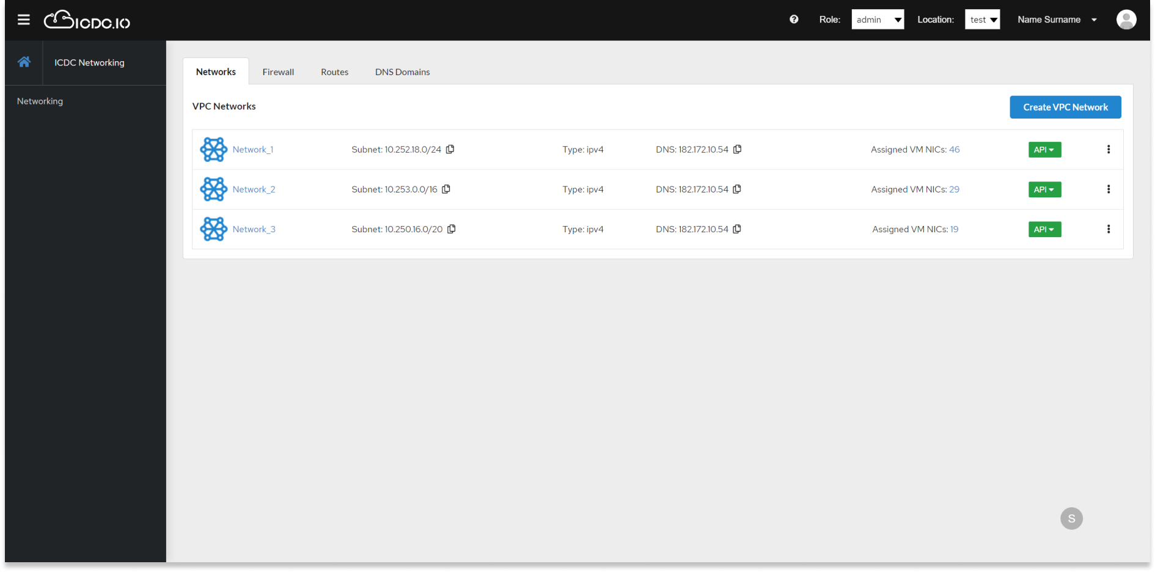Open the Name Surname user menu
The height and width of the screenshot is (572, 1155).
tap(1057, 20)
